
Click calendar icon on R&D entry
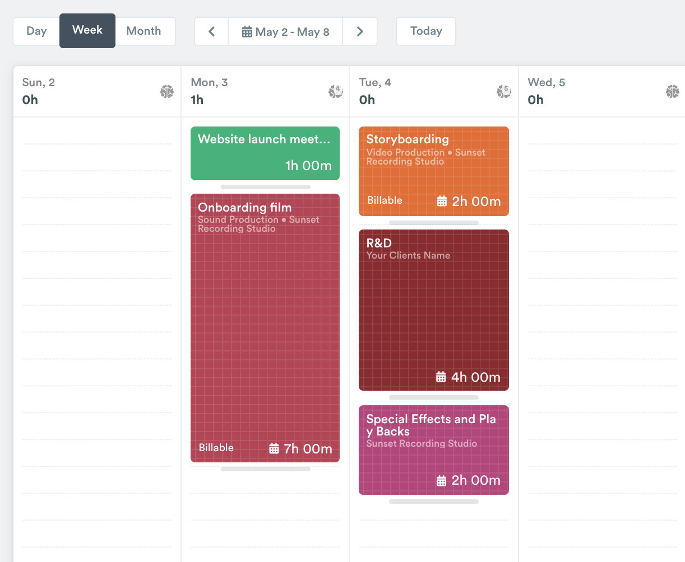tap(441, 377)
